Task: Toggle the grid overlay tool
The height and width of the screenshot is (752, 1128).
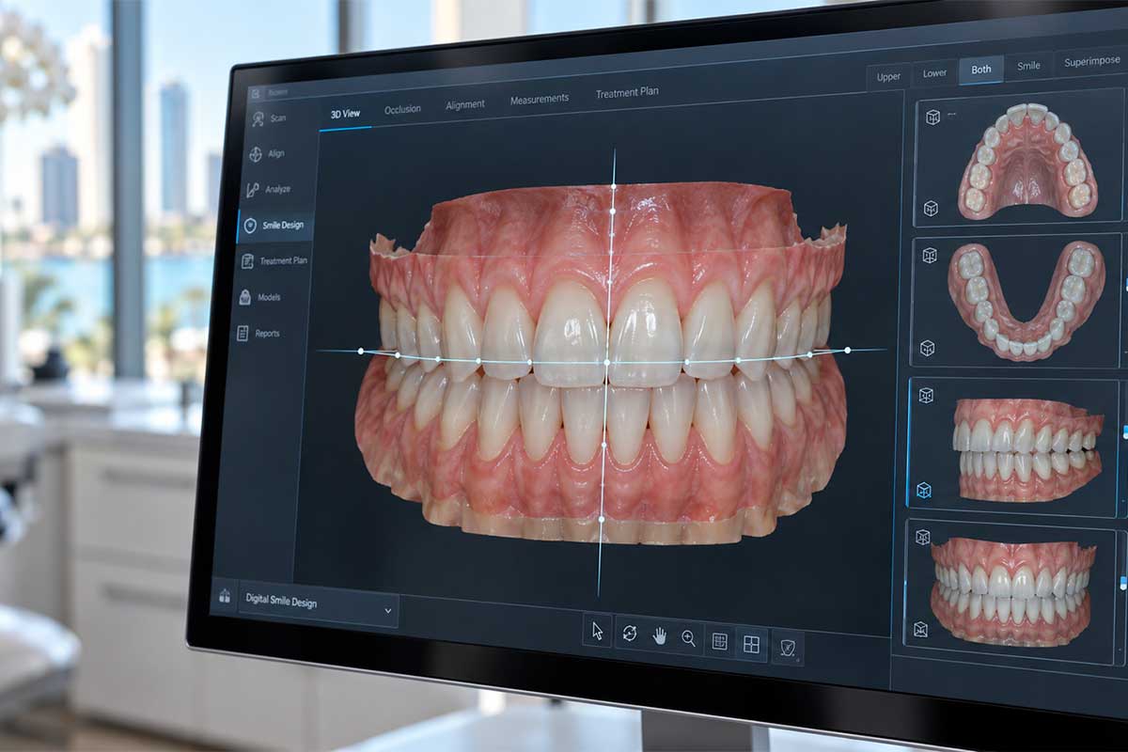Action: (x=720, y=642)
